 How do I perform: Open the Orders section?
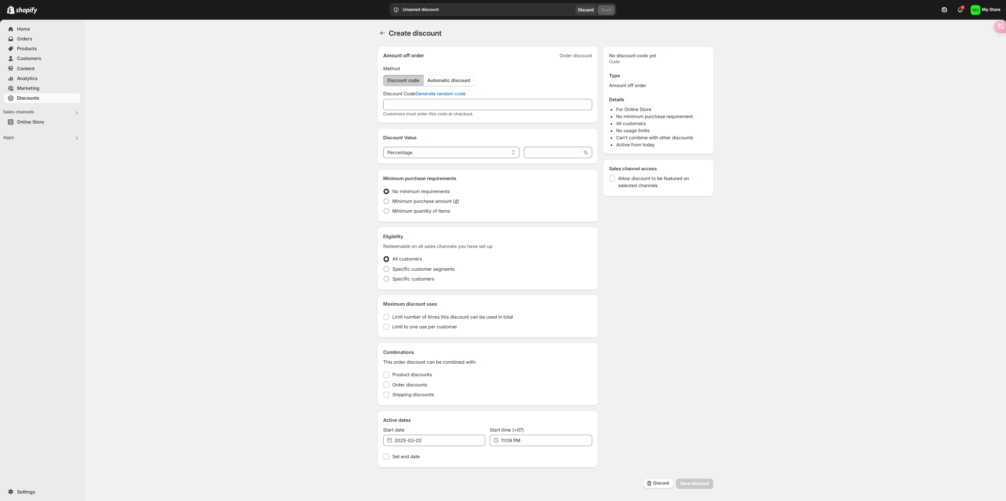[x=42, y=39]
